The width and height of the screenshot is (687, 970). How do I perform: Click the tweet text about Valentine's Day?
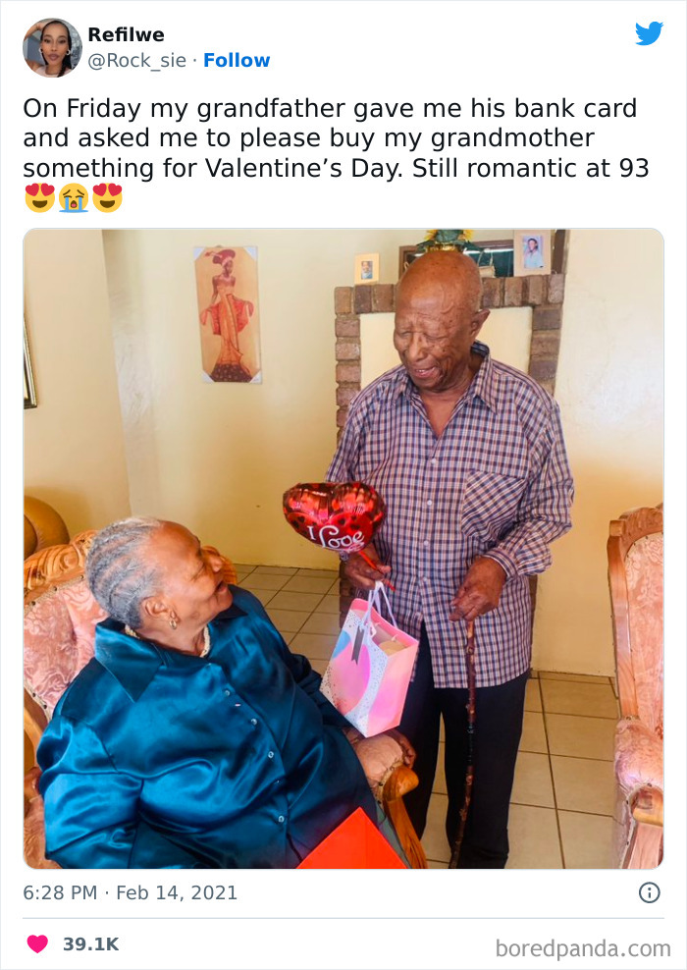point(336,138)
